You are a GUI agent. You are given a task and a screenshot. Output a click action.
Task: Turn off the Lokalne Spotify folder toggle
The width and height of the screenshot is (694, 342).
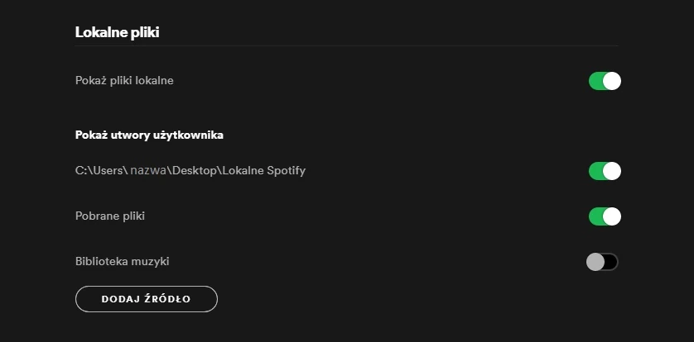pos(604,171)
